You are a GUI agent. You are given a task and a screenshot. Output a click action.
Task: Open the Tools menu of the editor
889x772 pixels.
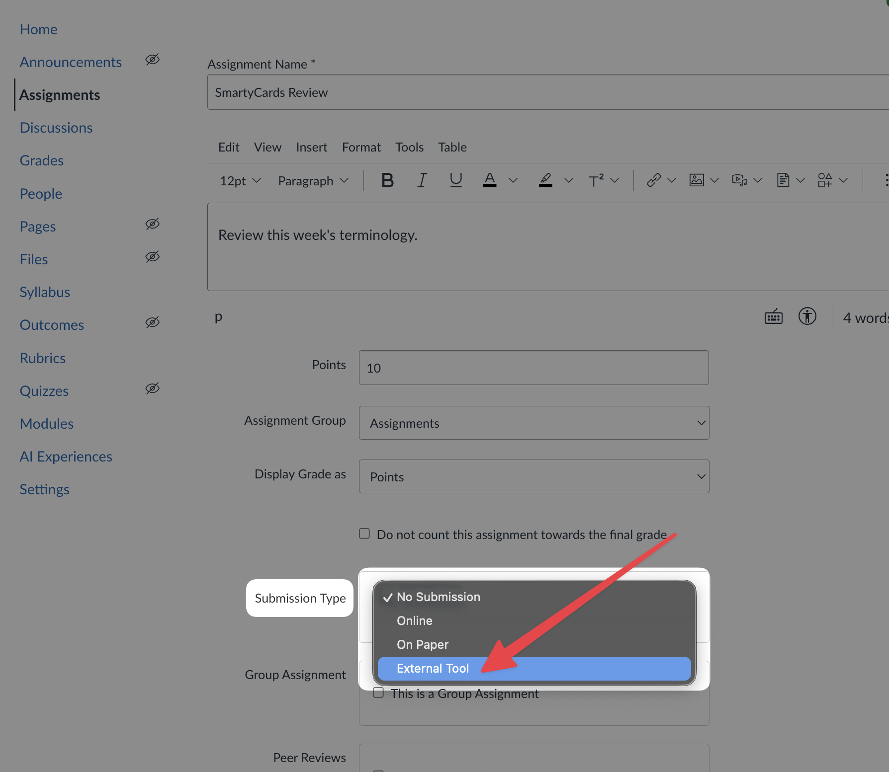pos(410,147)
